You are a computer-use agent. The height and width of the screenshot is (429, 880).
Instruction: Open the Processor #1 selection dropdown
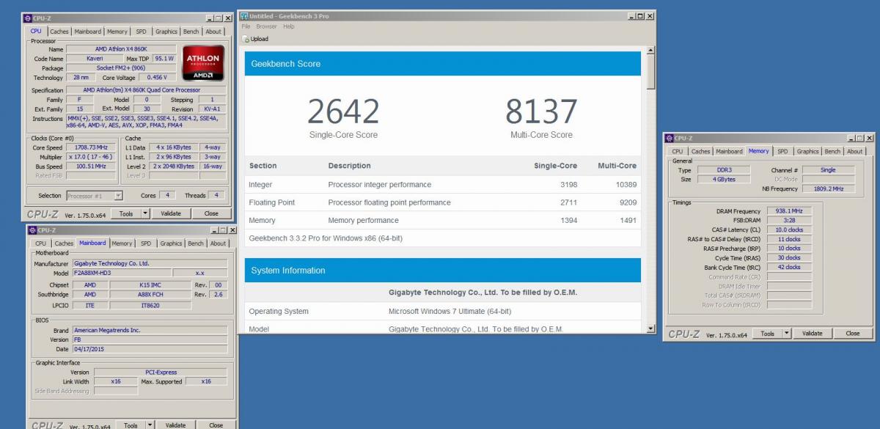click(95, 196)
